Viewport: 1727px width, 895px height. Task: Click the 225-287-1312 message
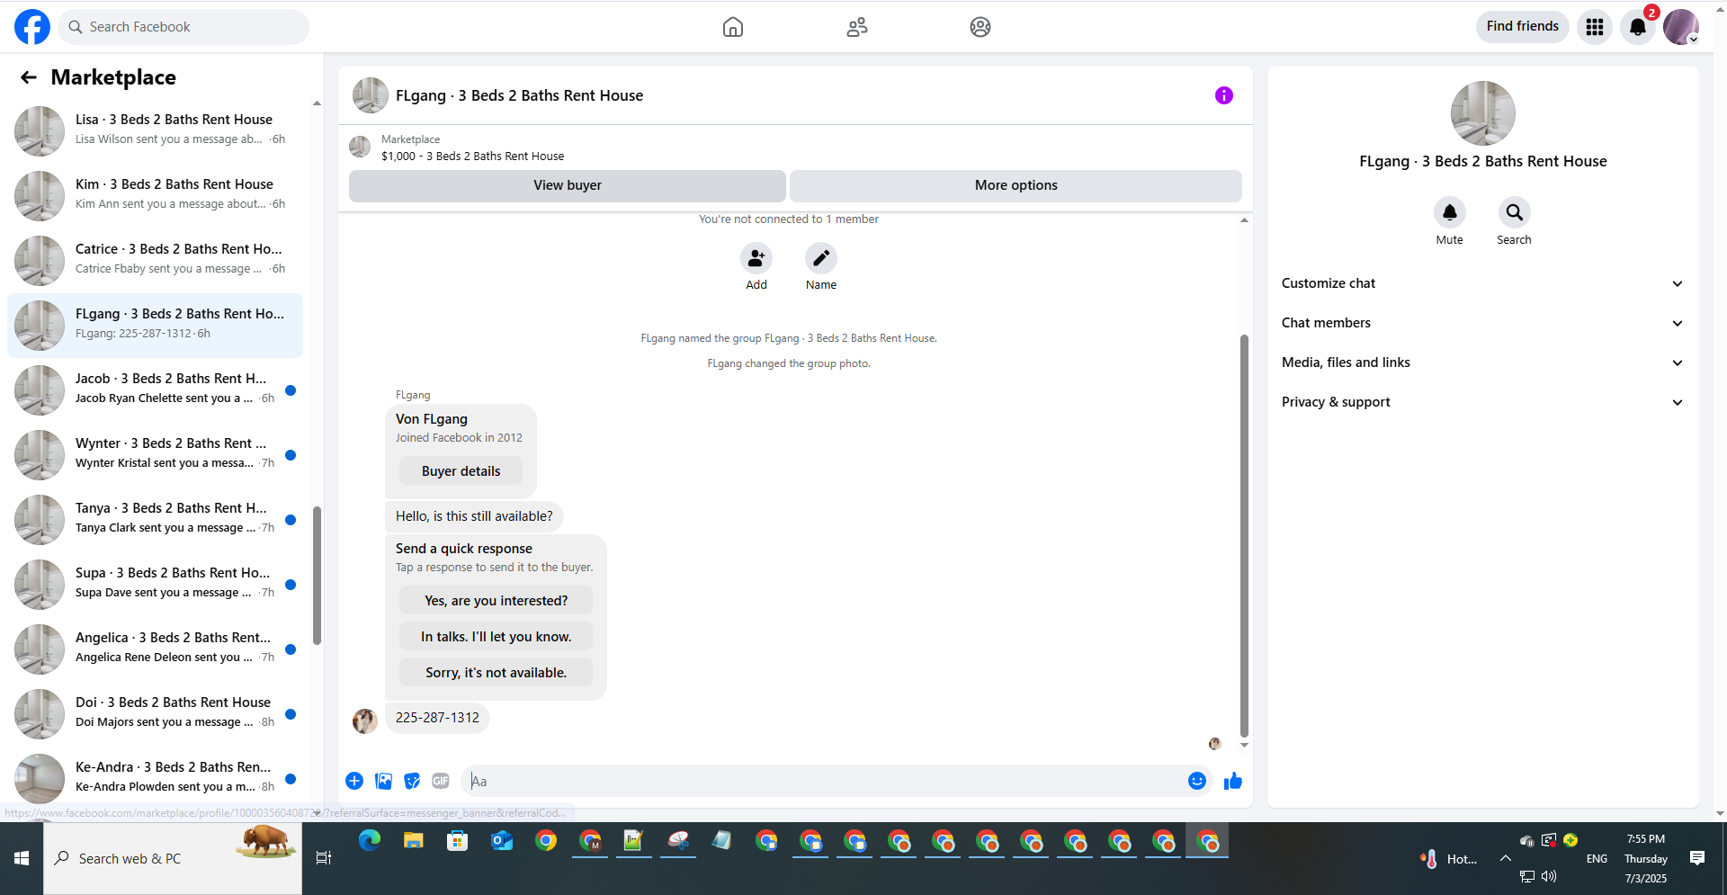(437, 718)
